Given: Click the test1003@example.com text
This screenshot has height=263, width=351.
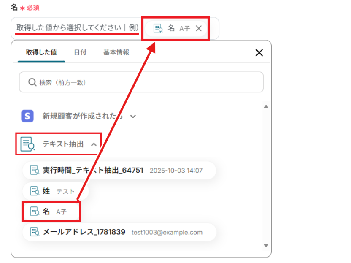Looking at the screenshot, I should [167, 233].
